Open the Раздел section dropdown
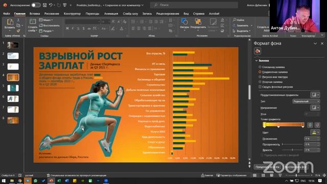327x184 pixels. 46,31
